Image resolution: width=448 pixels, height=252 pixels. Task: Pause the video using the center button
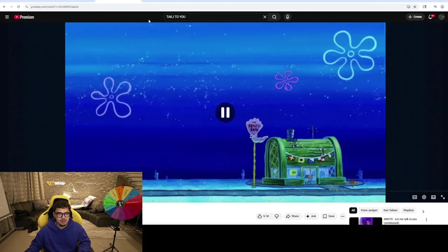(x=225, y=112)
